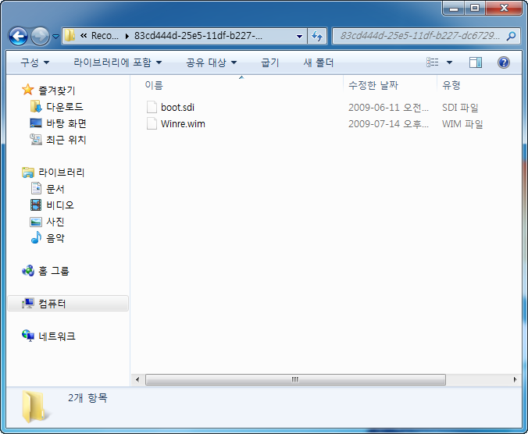Open the 구성 menu
The height and width of the screenshot is (434, 528).
coord(34,62)
